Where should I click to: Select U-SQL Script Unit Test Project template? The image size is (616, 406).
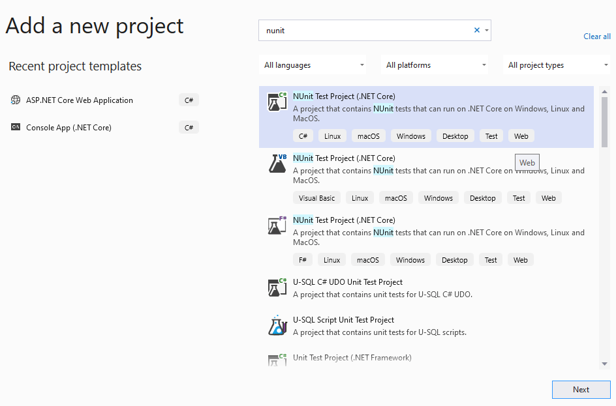343,320
